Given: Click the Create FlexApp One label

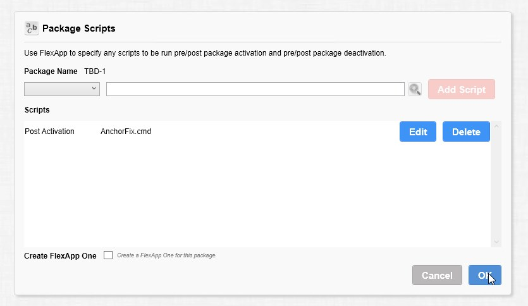Looking at the screenshot, I should [60, 256].
